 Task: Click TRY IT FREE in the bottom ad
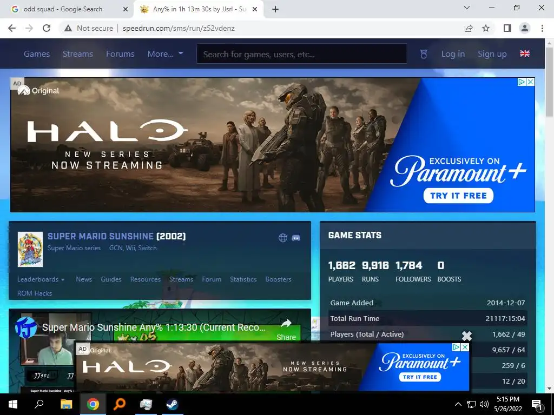tap(420, 377)
